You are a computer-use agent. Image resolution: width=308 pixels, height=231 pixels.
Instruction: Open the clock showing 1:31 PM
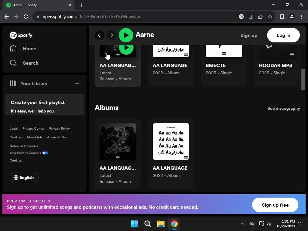click(286, 224)
